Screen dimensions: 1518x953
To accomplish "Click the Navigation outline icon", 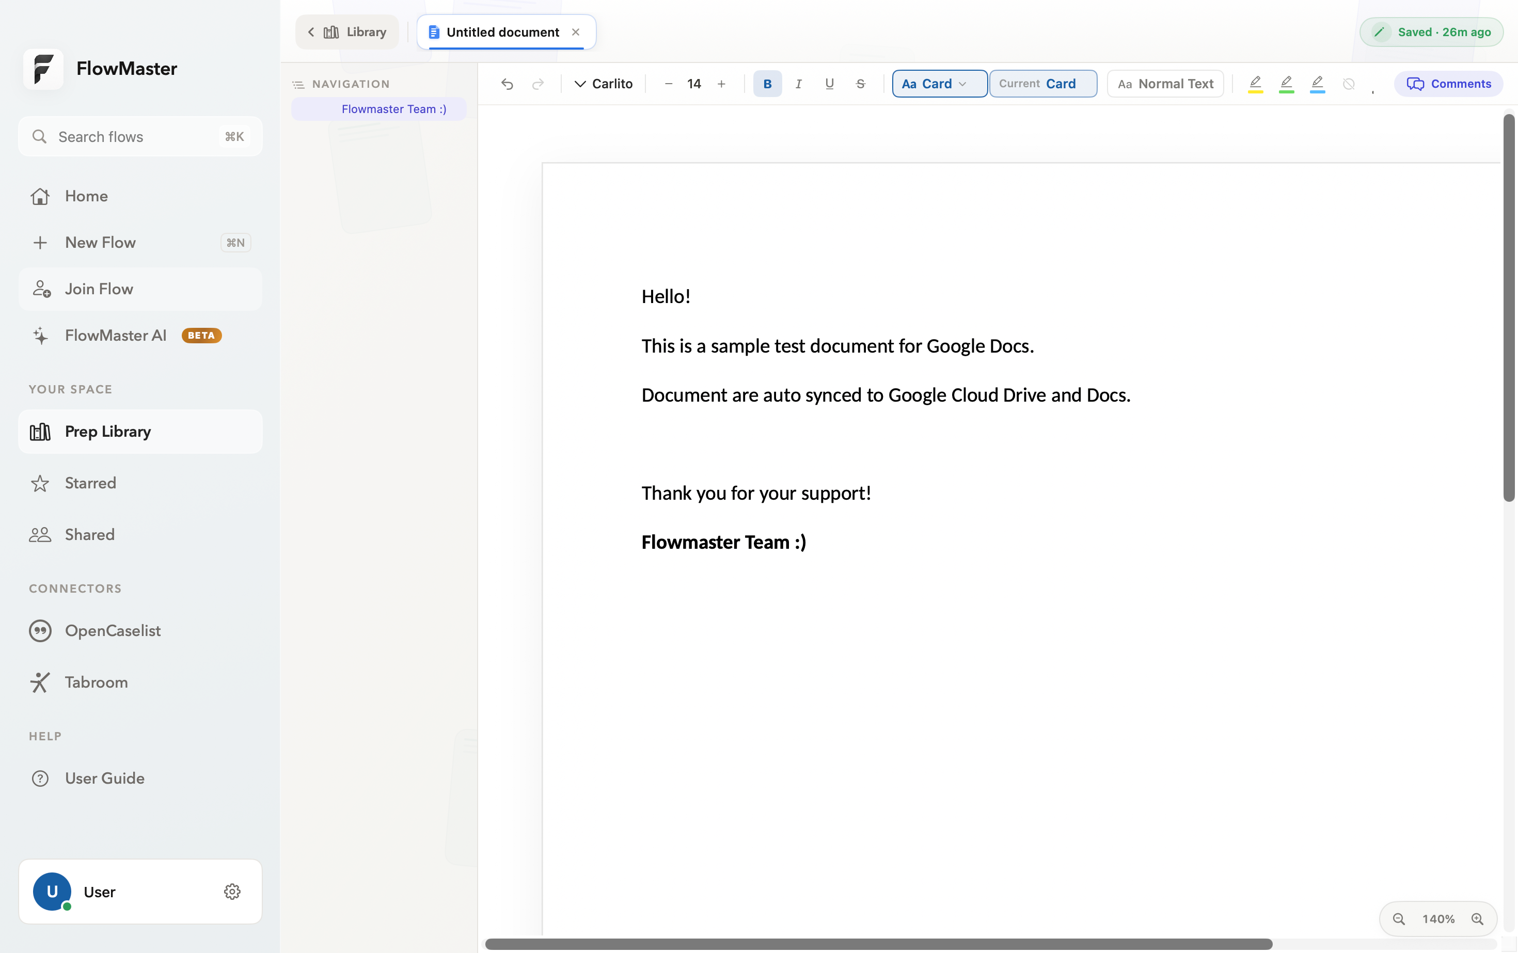I will coord(298,85).
